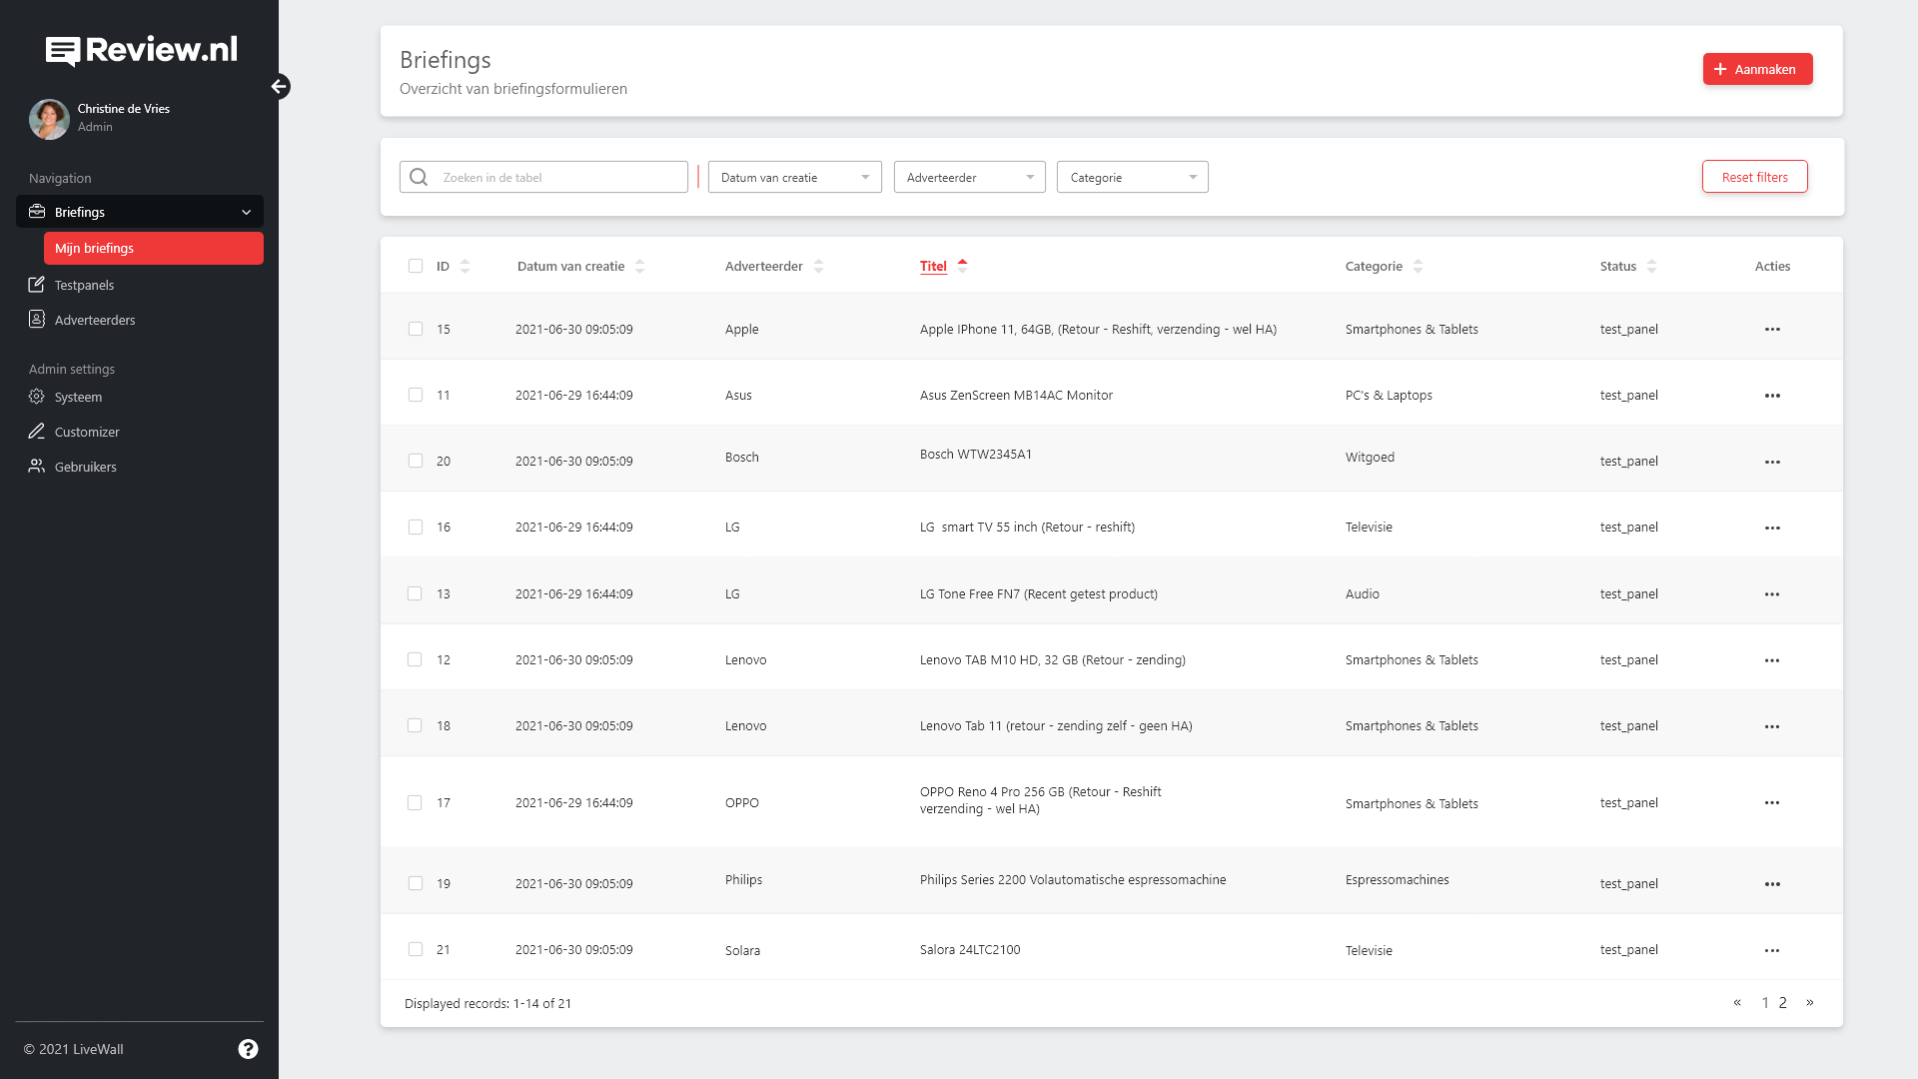Viewport: 1918px width, 1079px height.
Task: Open actions menu for Lenovo TAB M10 row
Action: tap(1772, 660)
